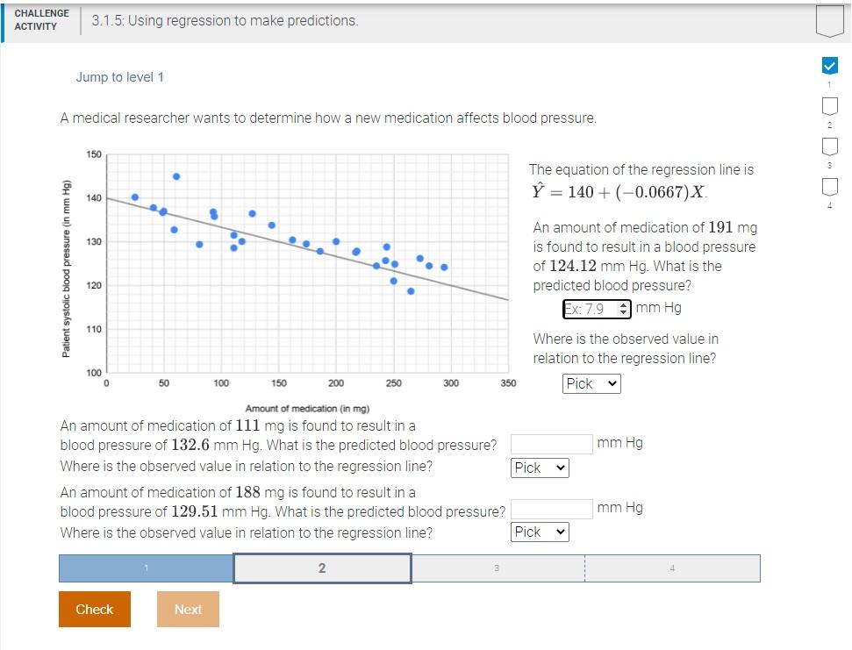Click the empty input for the 188 mg prediction
This screenshot has width=852, height=650.
pyautogui.click(x=551, y=509)
